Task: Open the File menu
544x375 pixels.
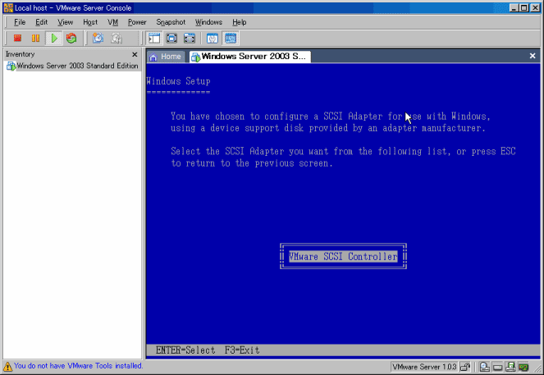Action: [20, 22]
